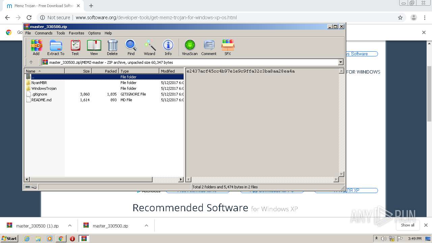Image resolution: width=432 pixels, height=243 pixels.
Task: Click the Comment toolbar icon
Action: click(x=209, y=47)
